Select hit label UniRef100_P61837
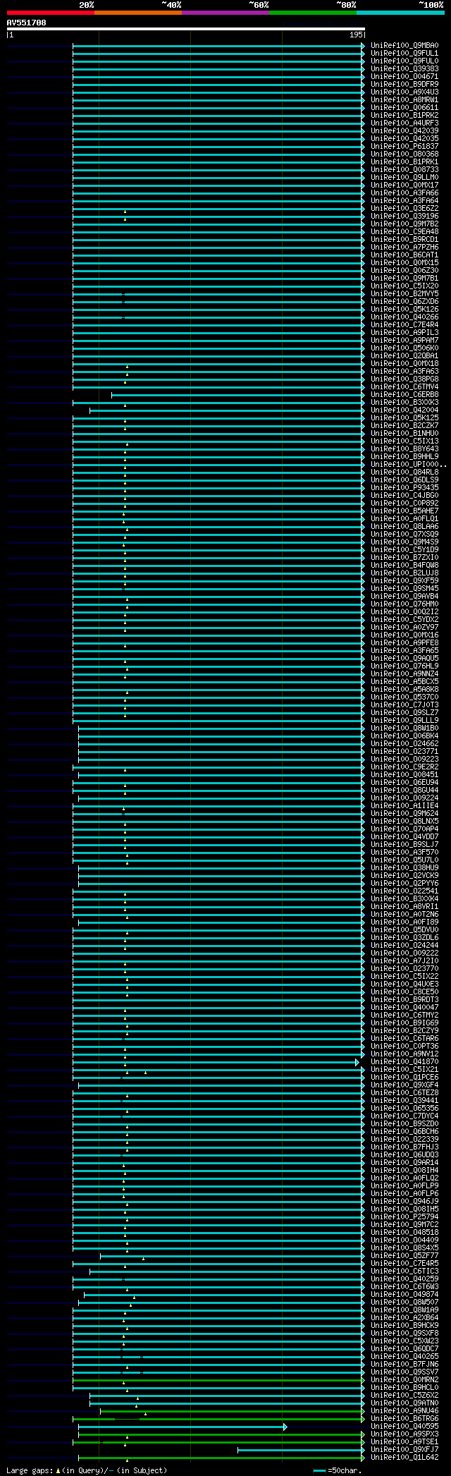 pos(404,146)
